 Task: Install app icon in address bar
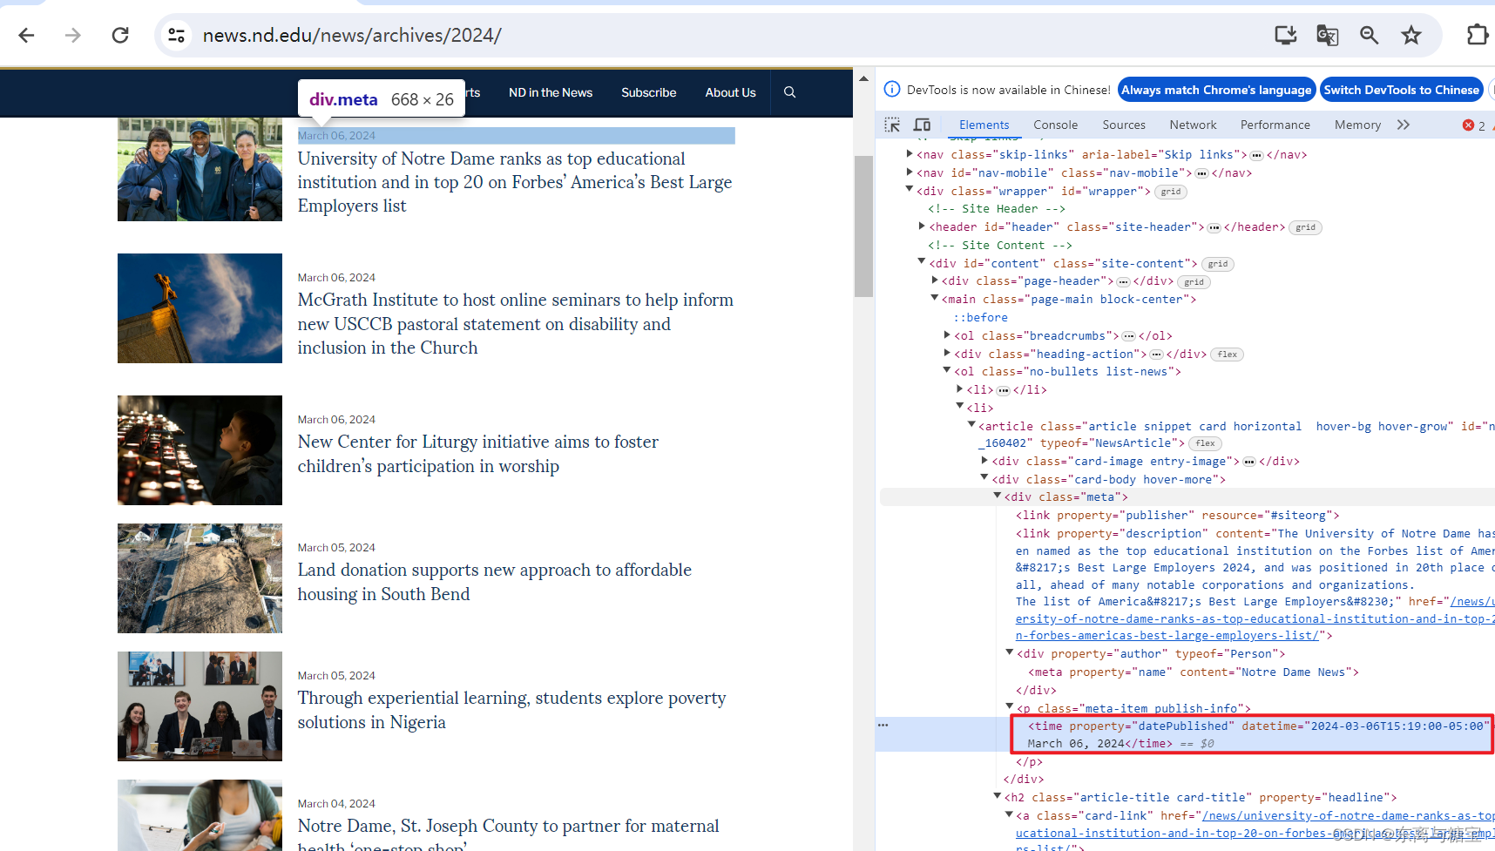[x=1285, y=35]
